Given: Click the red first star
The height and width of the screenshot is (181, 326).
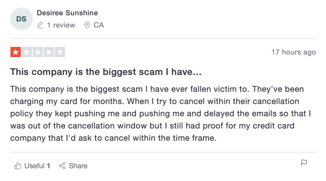Looking at the screenshot, I should (16, 52).
